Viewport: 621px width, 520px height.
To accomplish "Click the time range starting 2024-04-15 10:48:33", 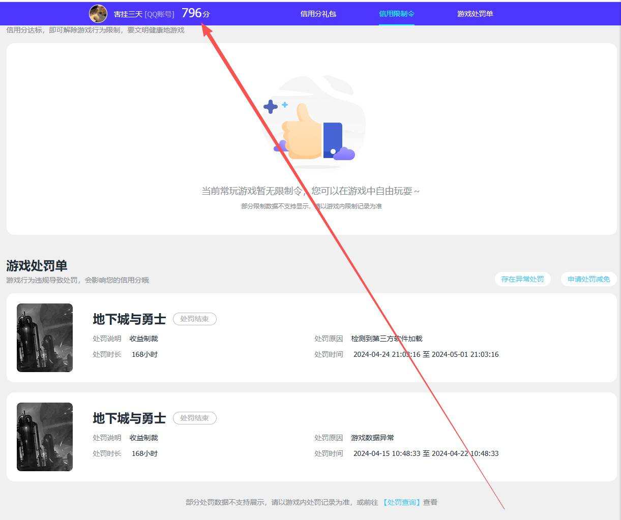I will pos(426,453).
